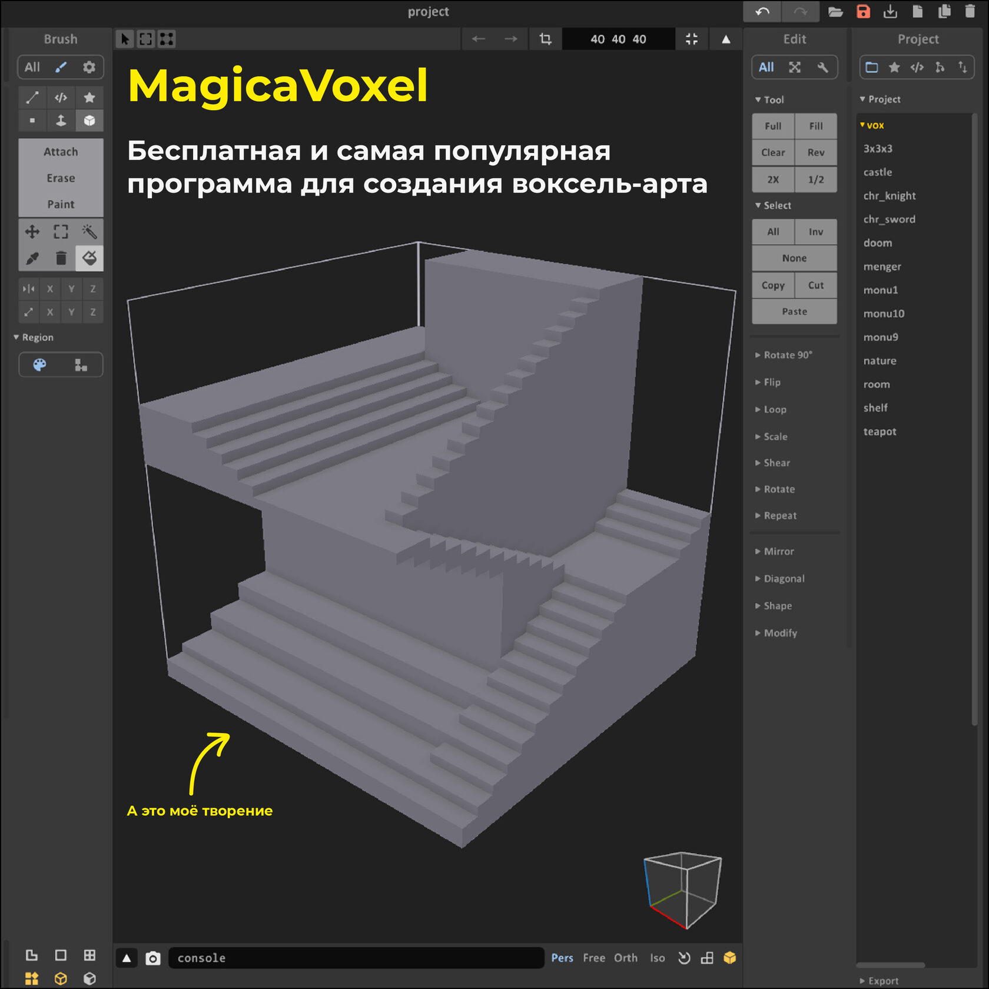Collapse the Tool section
This screenshot has width=989, height=989.
point(770,100)
